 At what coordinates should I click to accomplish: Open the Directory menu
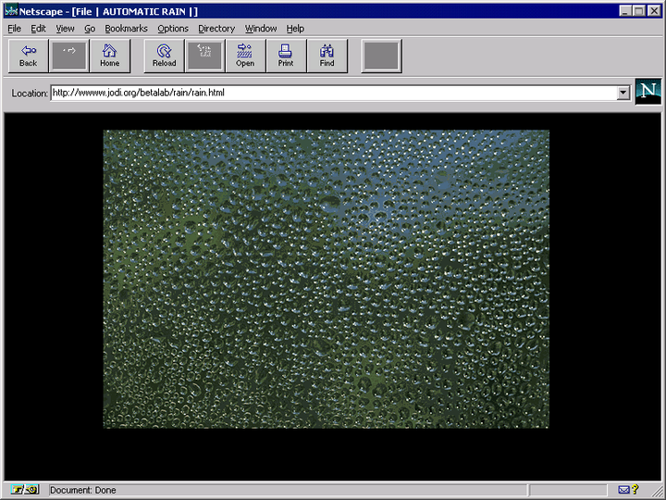tap(216, 29)
